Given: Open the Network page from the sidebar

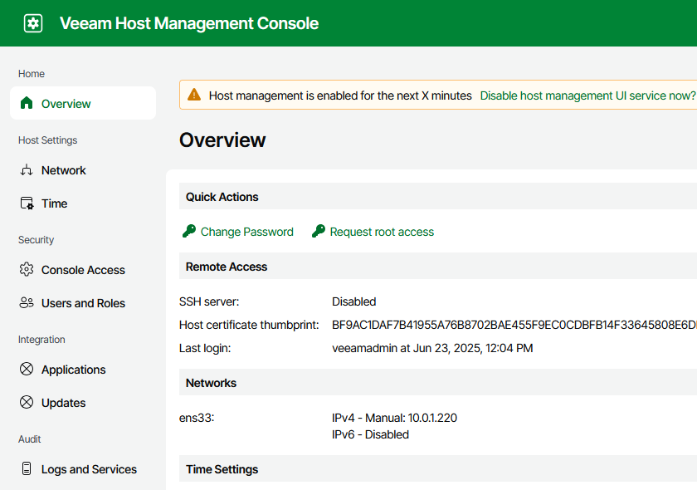Looking at the screenshot, I should pos(64,169).
